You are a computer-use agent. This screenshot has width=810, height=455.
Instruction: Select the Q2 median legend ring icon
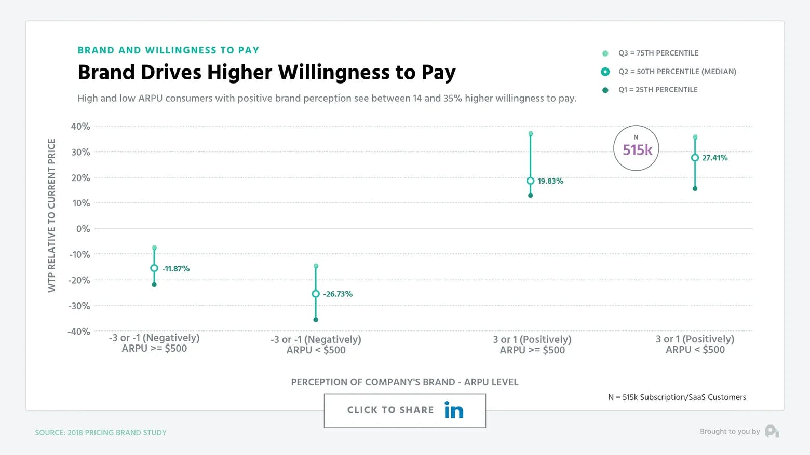[x=604, y=72]
